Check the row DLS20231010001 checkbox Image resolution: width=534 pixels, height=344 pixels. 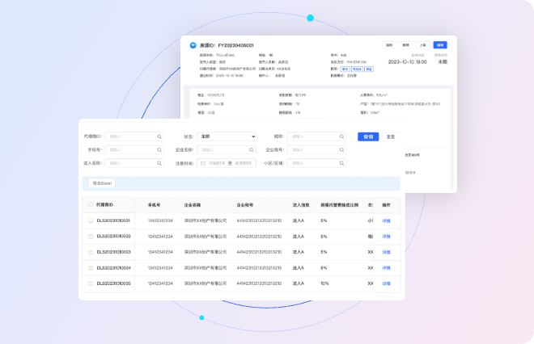coord(90,220)
